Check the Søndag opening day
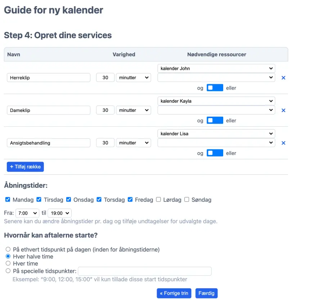Screen dimensions: 324x306 [186, 199]
